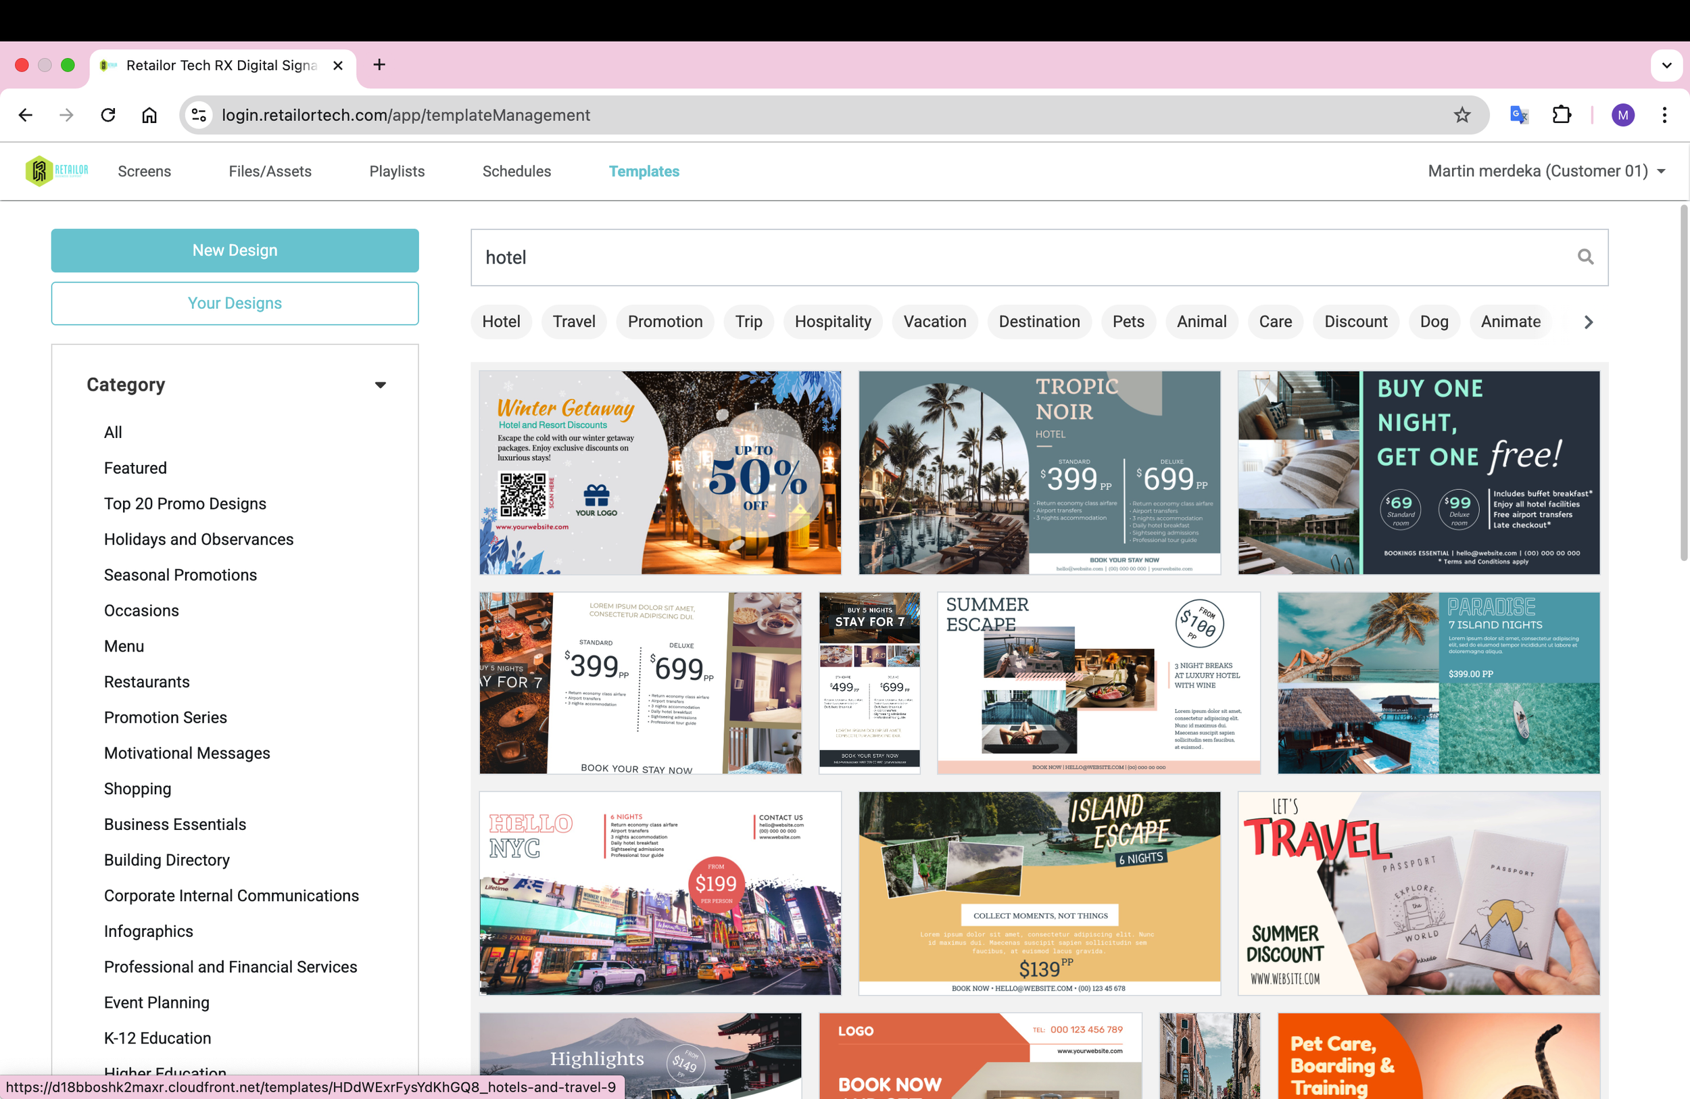Open Chrome three-dot menu

(x=1664, y=115)
